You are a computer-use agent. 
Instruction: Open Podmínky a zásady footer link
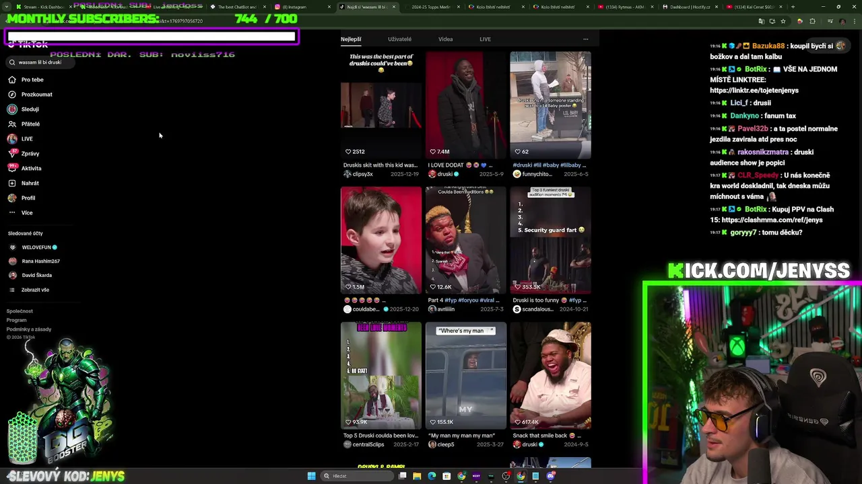click(x=28, y=329)
